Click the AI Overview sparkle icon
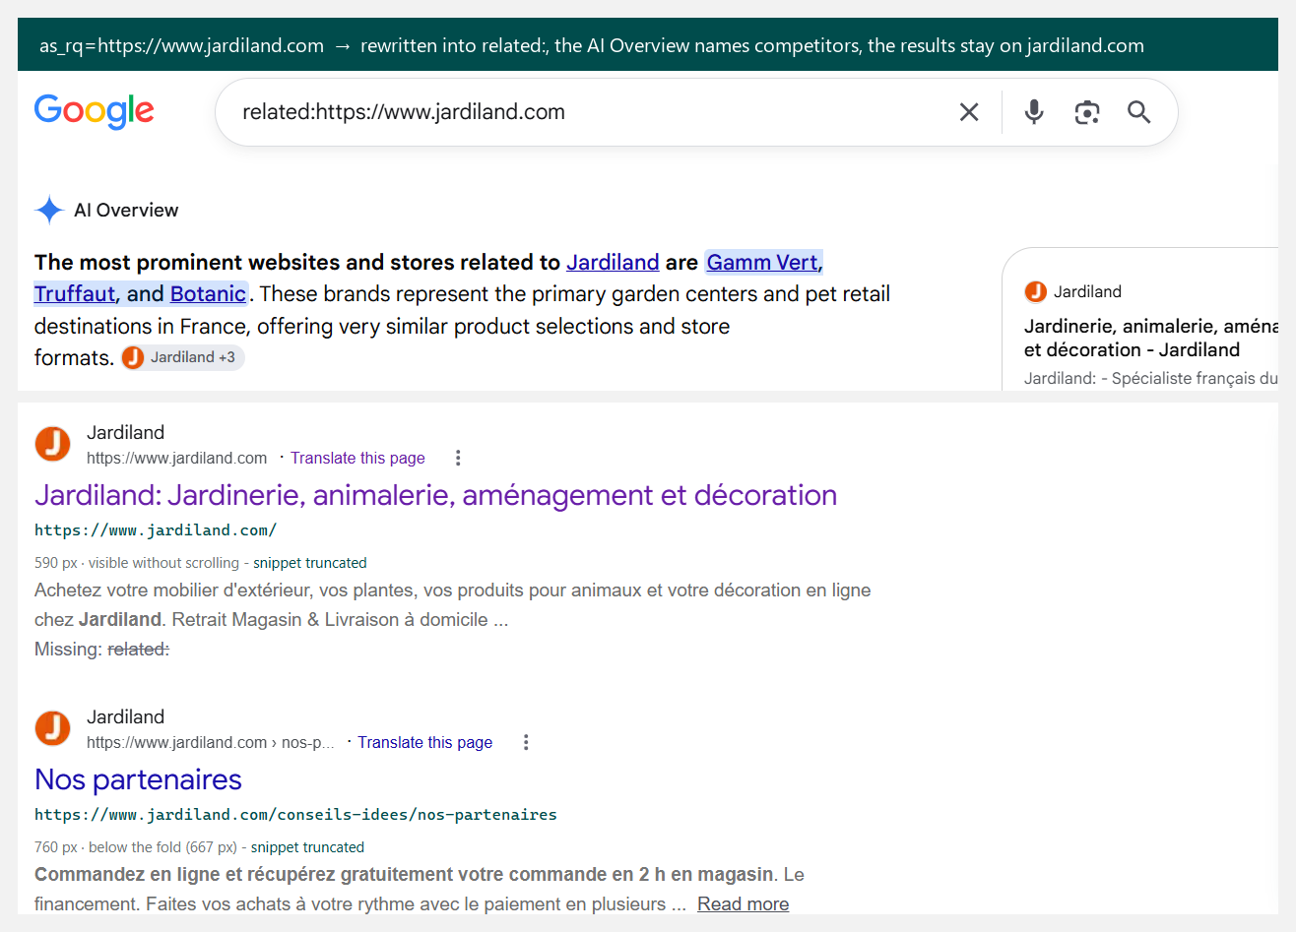Viewport: 1296px width, 932px height. [49, 210]
